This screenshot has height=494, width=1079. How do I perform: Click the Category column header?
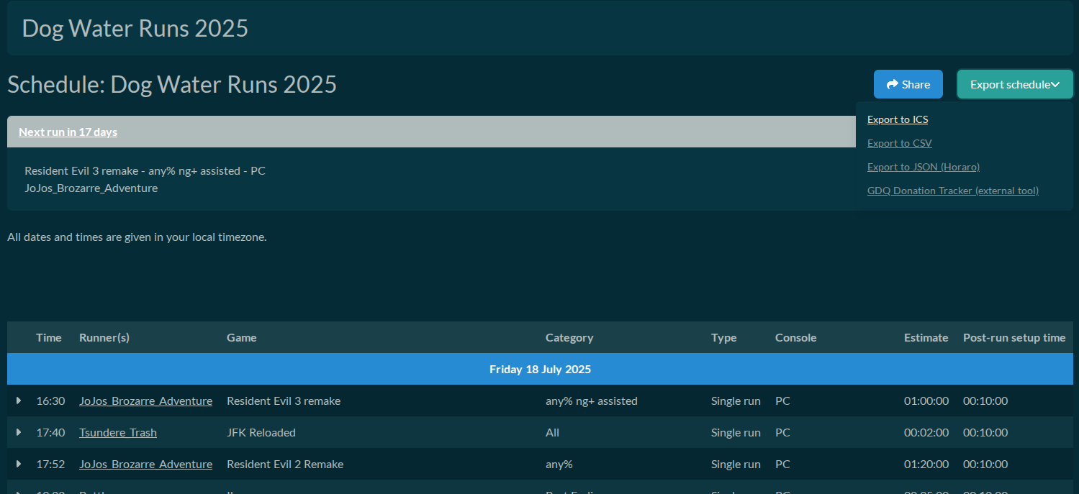click(569, 337)
